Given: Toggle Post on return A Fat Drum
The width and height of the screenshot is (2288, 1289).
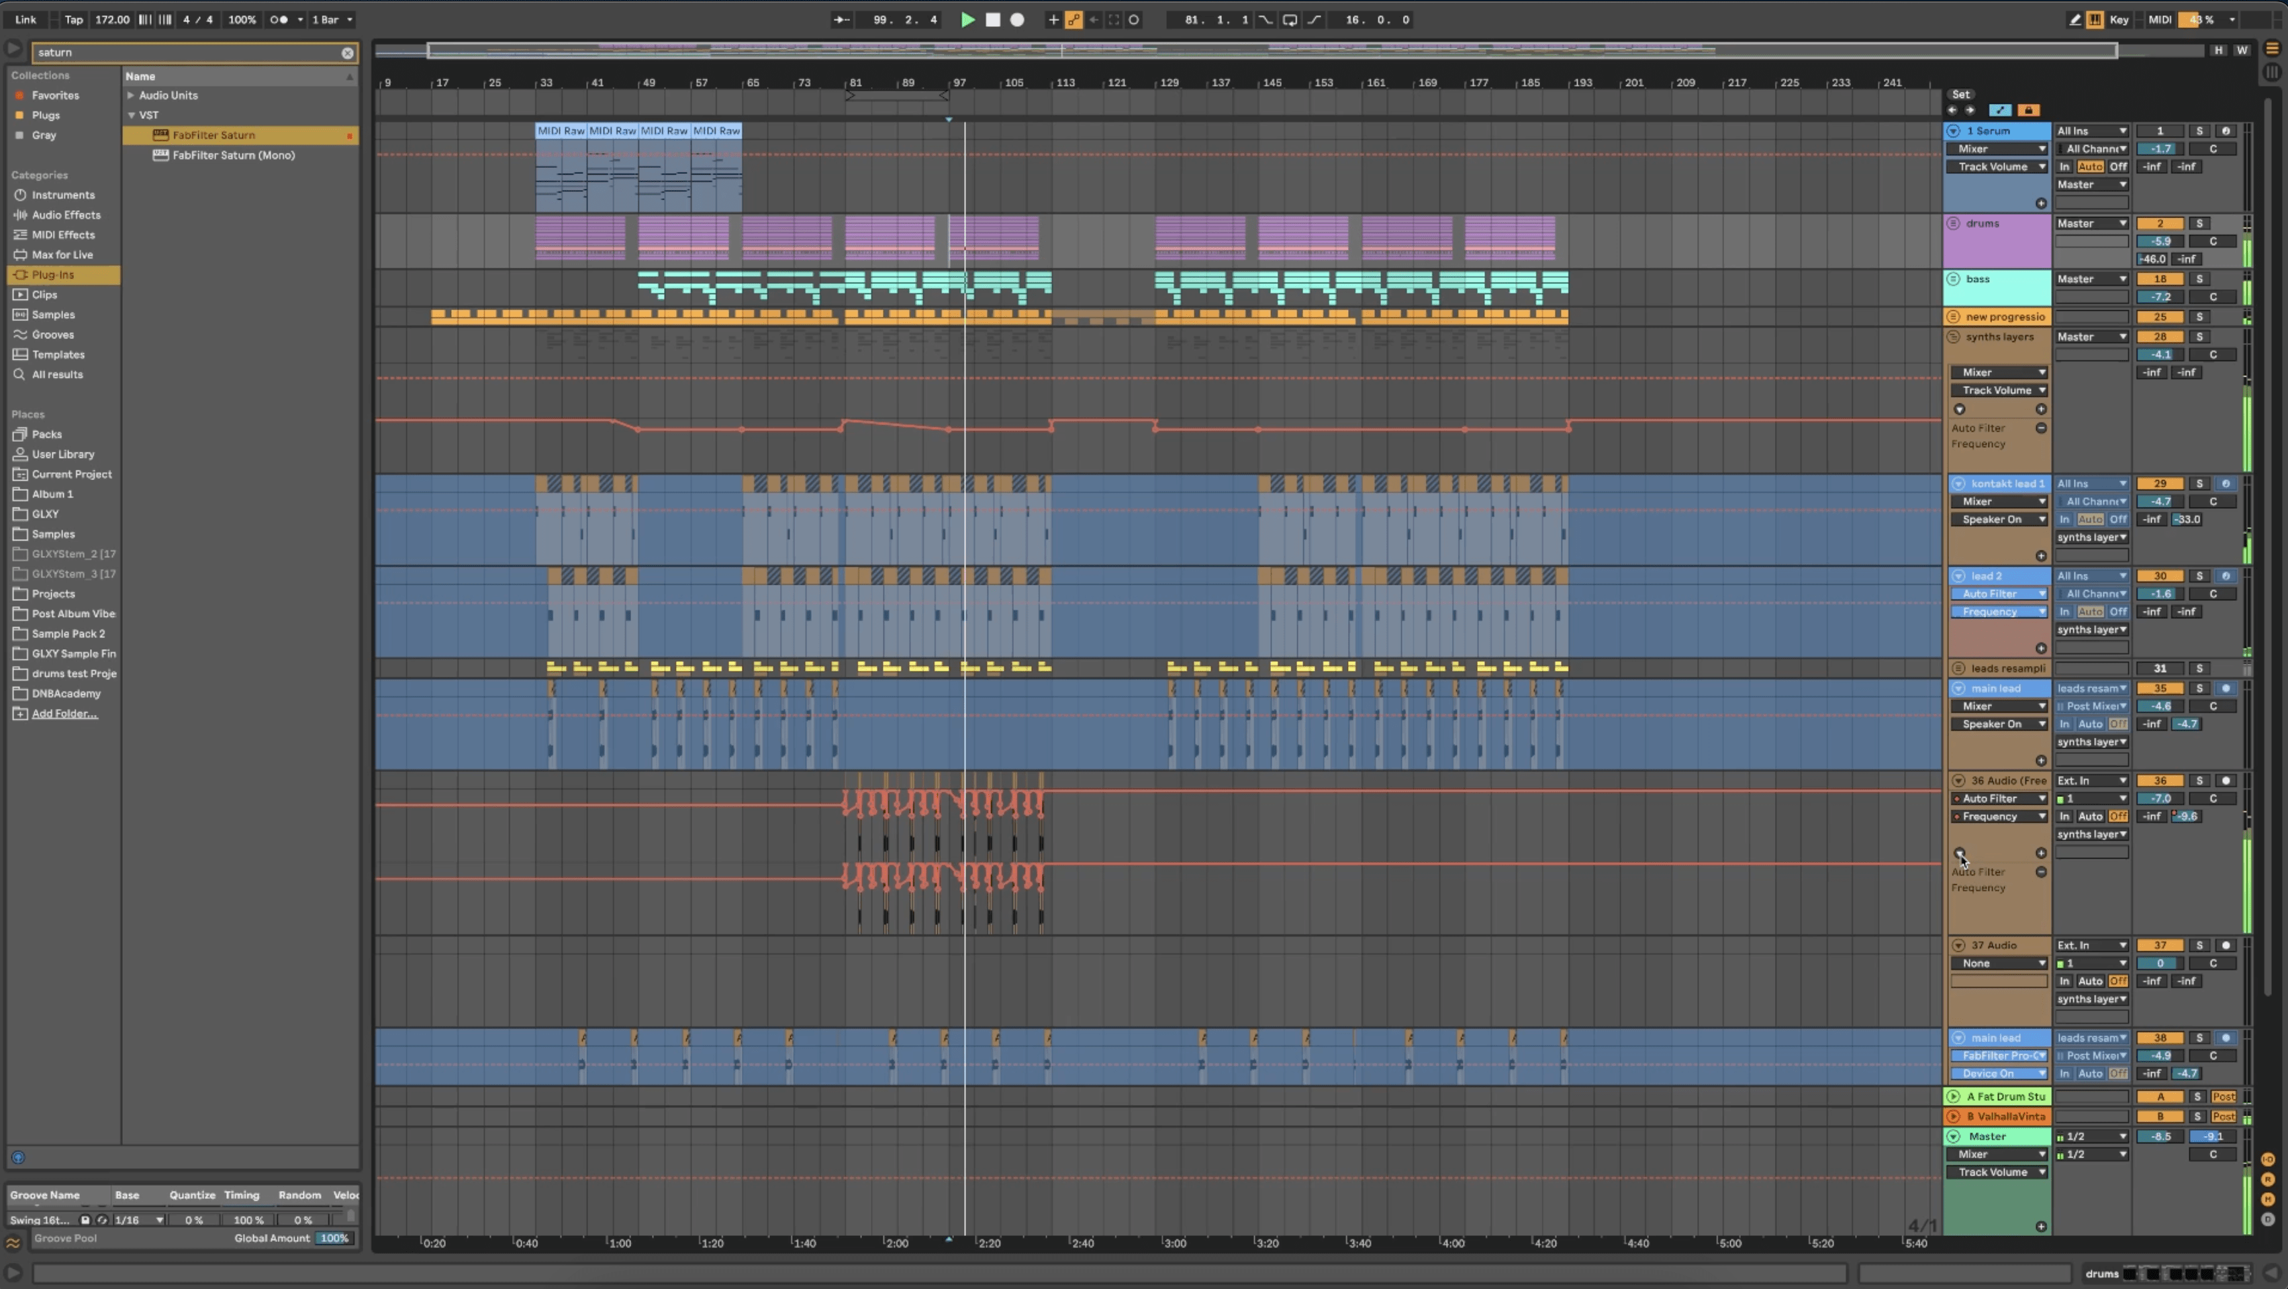Looking at the screenshot, I should pos(2223,1097).
